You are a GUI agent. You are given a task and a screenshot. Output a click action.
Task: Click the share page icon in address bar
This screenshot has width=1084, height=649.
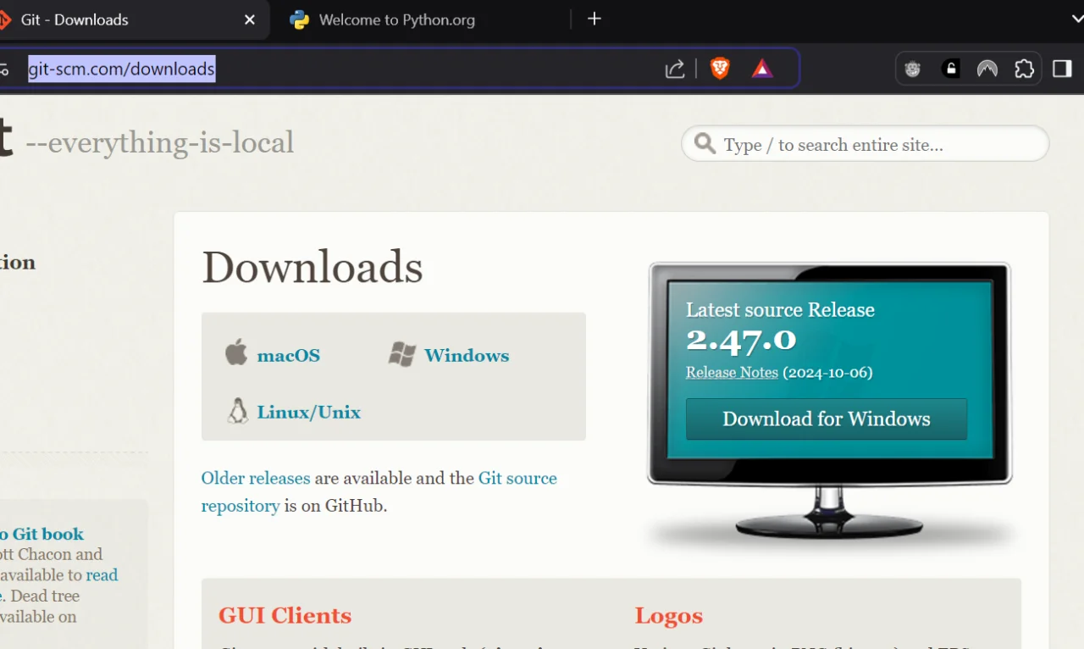click(x=675, y=69)
